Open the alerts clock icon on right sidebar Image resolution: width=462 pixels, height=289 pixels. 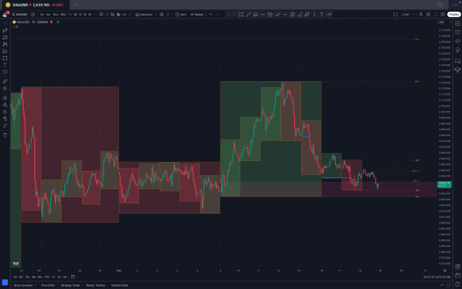tap(458, 32)
